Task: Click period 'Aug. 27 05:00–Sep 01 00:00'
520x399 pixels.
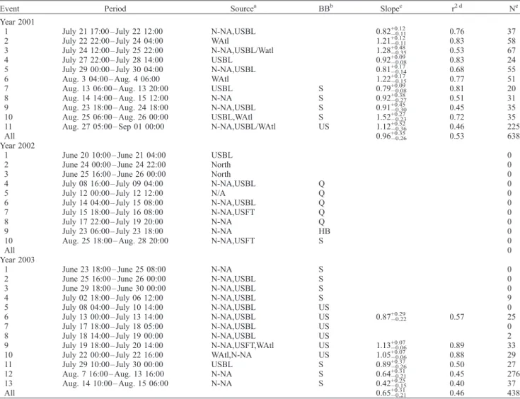Action: point(113,127)
